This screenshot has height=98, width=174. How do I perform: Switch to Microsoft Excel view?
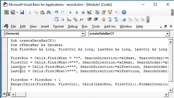click(7, 12)
